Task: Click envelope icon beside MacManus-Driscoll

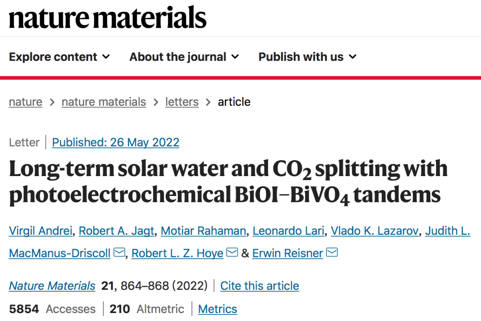Action: (119, 253)
